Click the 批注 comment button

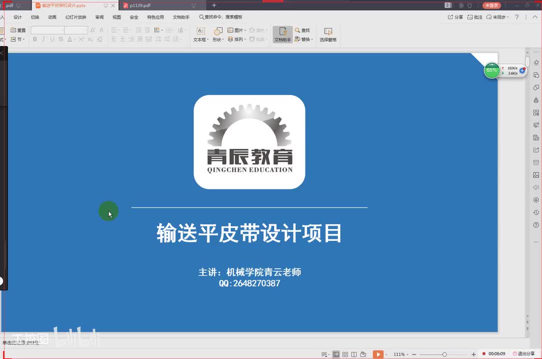coord(475,17)
